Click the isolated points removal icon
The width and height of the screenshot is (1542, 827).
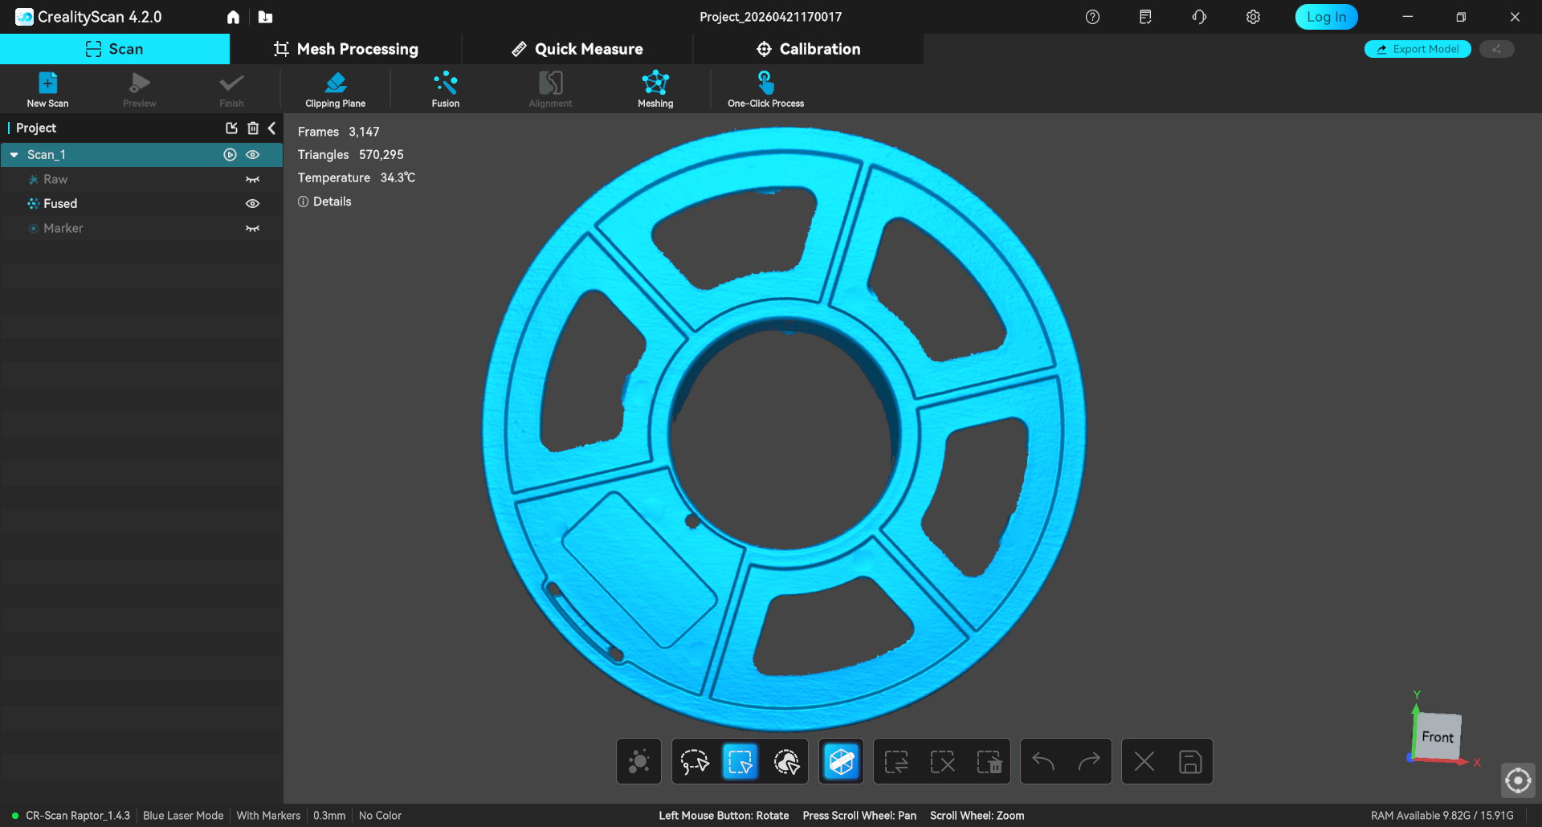(638, 761)
